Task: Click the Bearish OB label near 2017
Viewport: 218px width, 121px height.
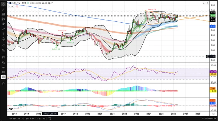Action: (62, 31)
